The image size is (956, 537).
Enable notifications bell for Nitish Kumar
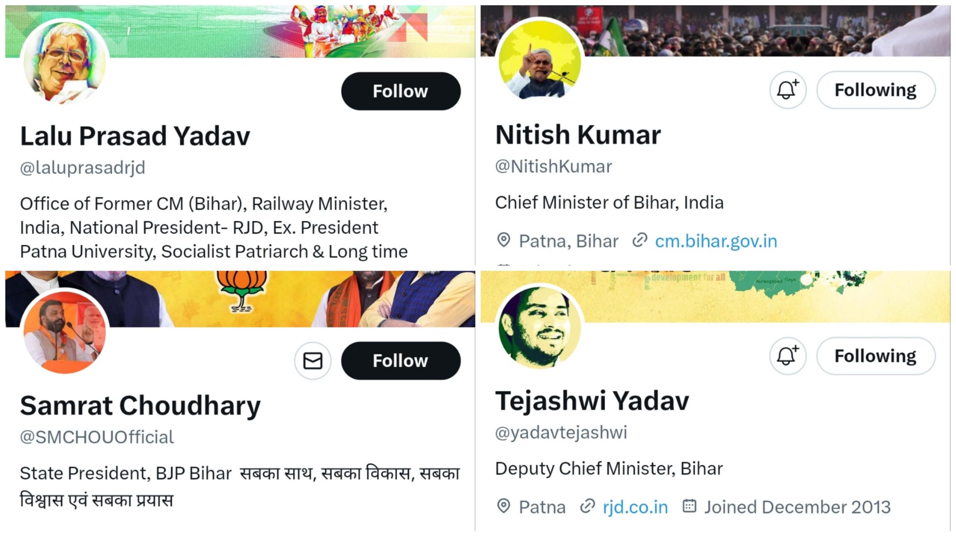tap(788, 90)
